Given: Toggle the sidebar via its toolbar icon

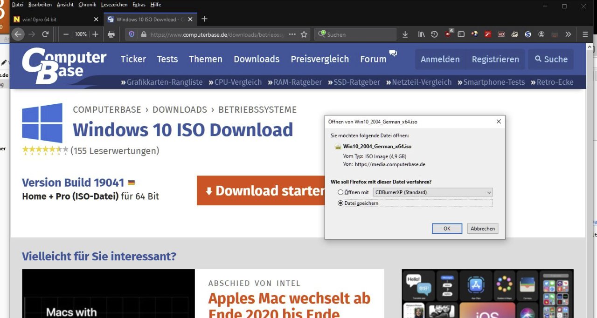Looking at the screenshot, I should [461, 34].
